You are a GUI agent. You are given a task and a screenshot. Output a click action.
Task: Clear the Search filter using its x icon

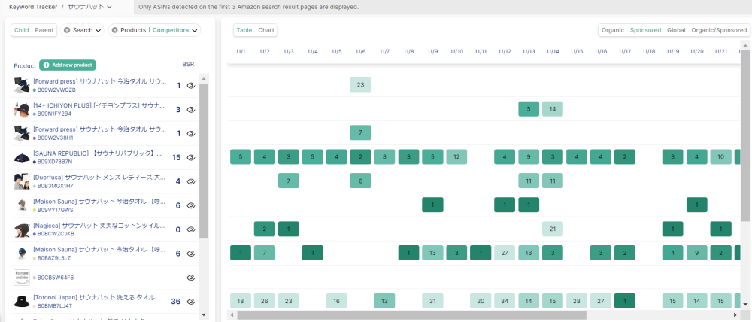pyautogui.click(x=67, y=31)
